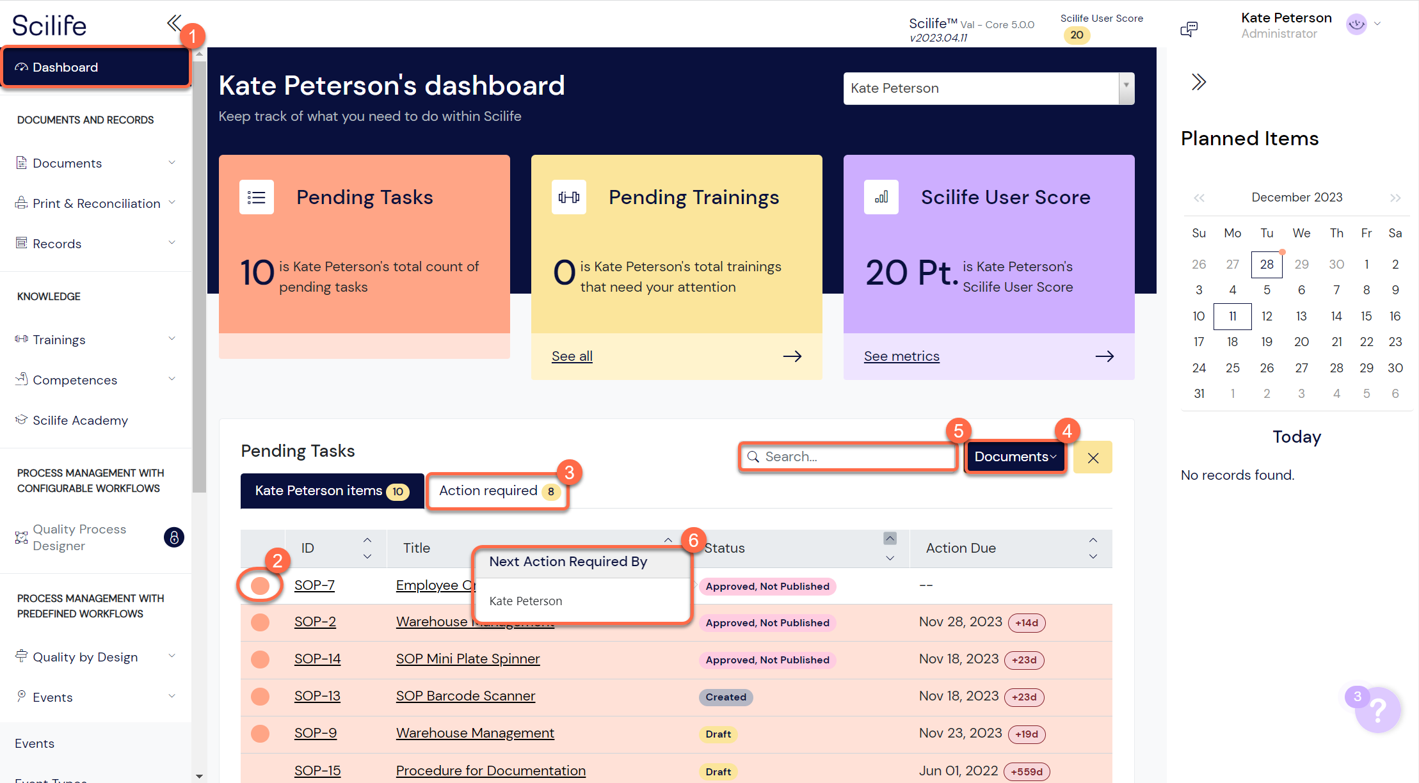The height and width of the screenshot is (783, 1419).
Task: Open document SOP-7 link
Action: coord(314,585)
